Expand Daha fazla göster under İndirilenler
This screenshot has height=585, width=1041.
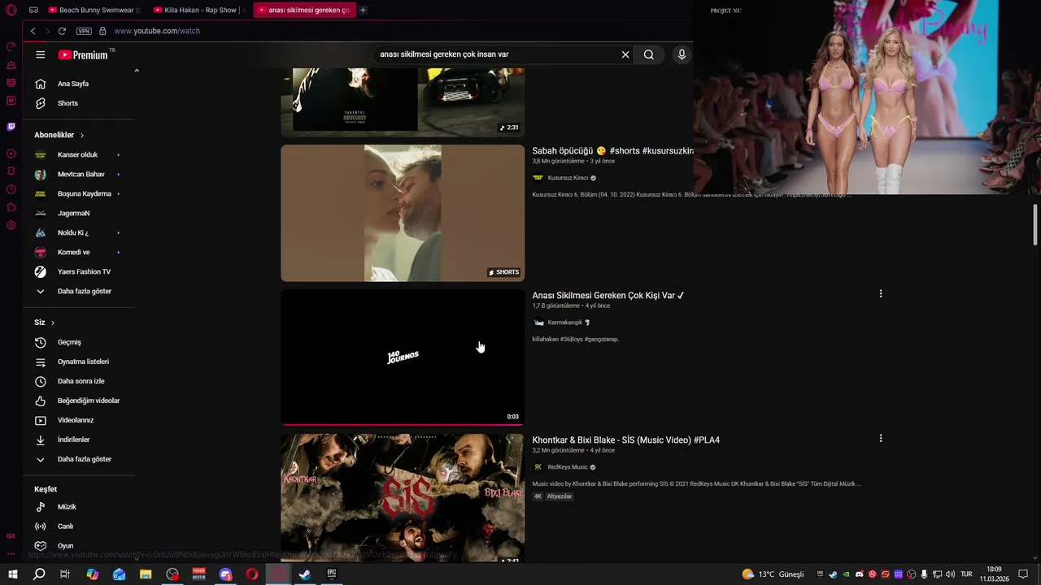coord(79,459)
